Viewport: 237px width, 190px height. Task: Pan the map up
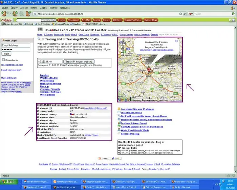tap(122, 40)
